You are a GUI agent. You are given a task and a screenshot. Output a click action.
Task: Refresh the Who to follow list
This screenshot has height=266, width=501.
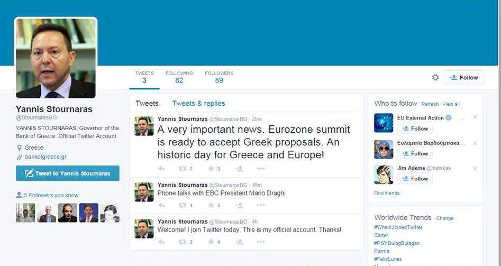(x=430, y=104)
